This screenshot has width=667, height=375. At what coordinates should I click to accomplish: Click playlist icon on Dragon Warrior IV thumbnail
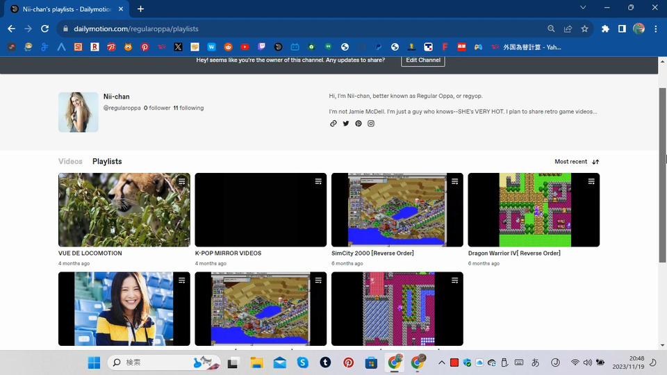point(591,181)
